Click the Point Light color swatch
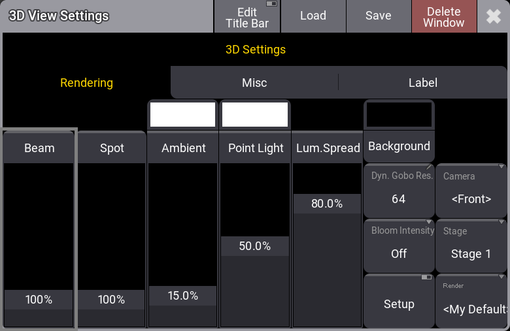The image size is (510, 331). tap(255, 114)
